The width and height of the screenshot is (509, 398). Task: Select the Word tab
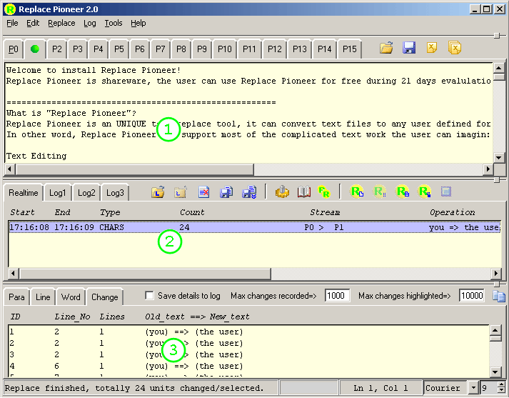[71, 297]
